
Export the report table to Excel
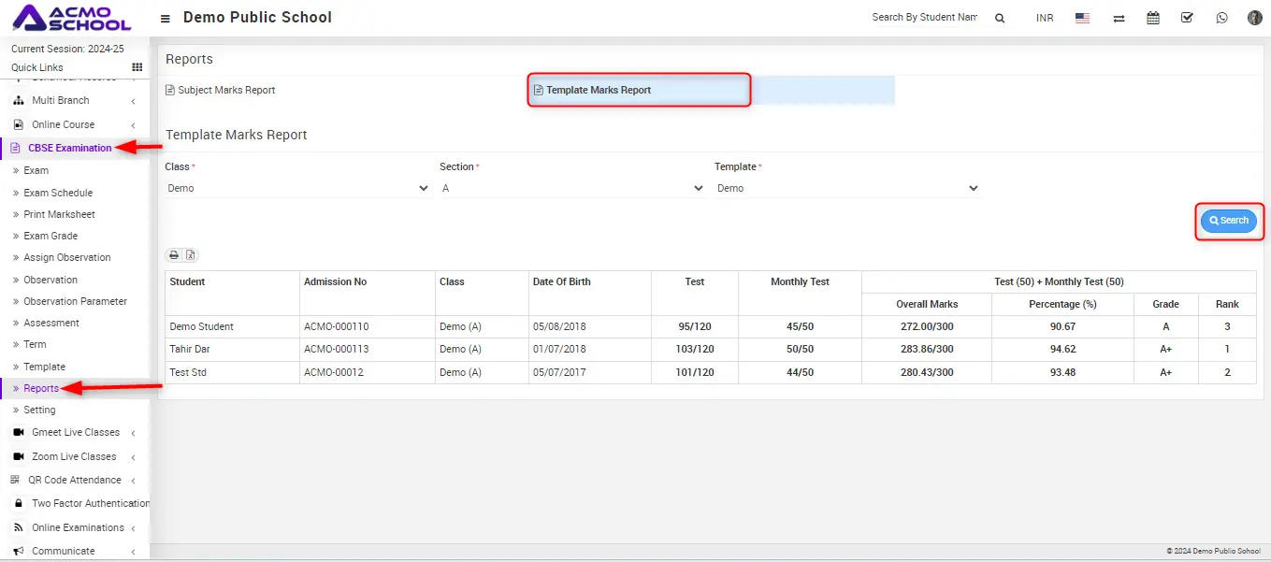pyautogui.click(x=190, y=255)
